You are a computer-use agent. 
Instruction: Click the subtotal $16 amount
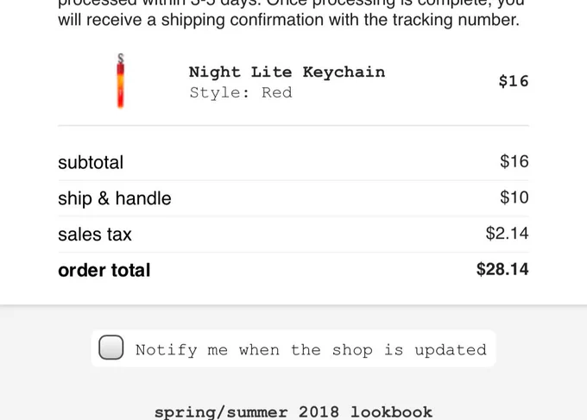click(514, 161)
